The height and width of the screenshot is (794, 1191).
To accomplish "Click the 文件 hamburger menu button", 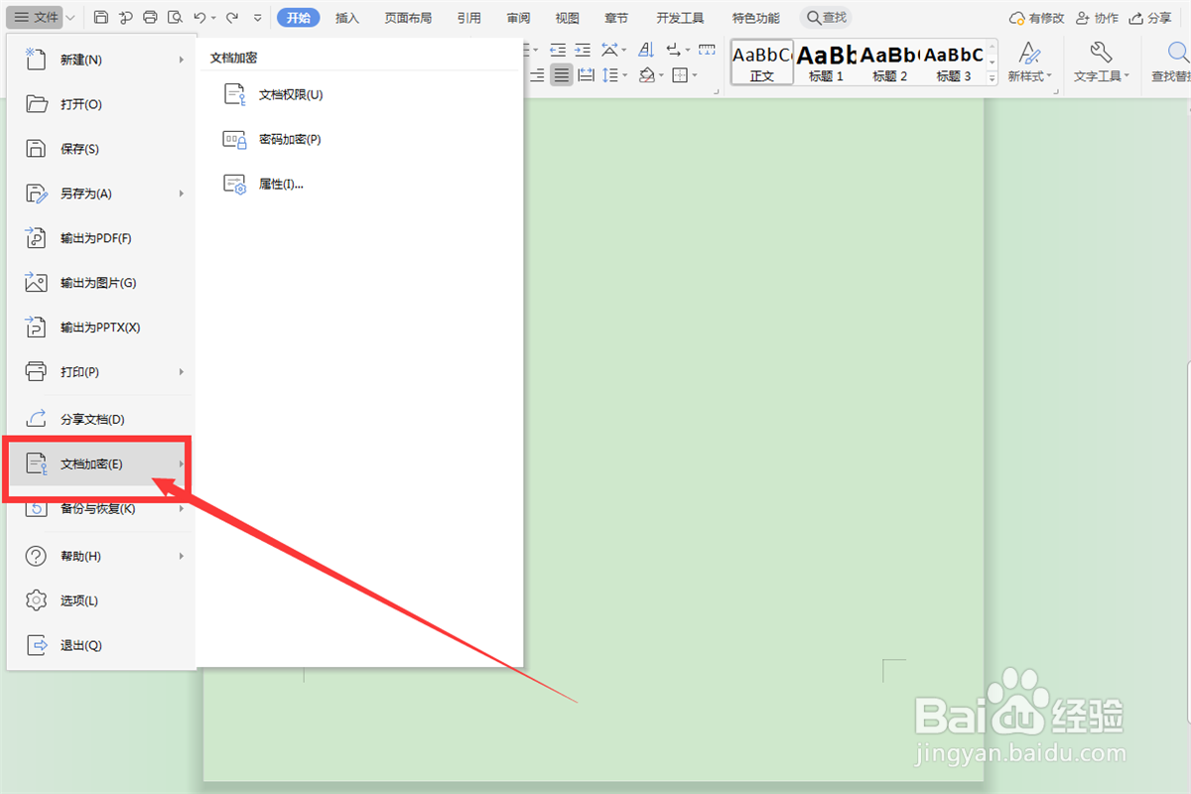I will (x=37, y=18).
